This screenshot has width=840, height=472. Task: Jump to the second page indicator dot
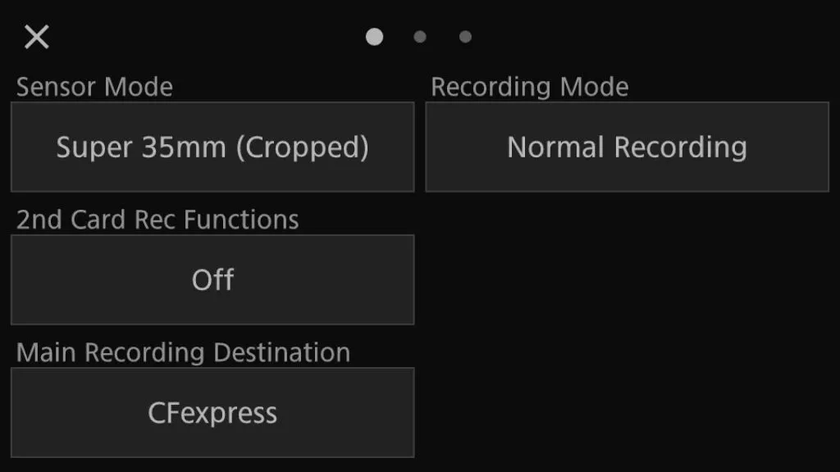click(x=420, y=37)
